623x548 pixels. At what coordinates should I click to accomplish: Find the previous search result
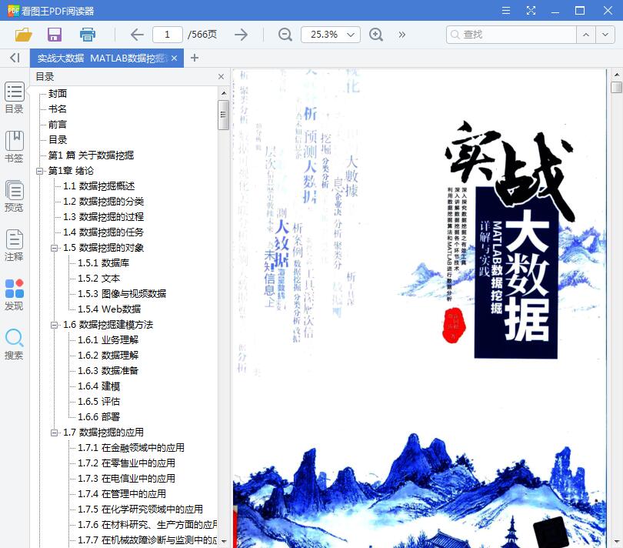tap(586, 35)
